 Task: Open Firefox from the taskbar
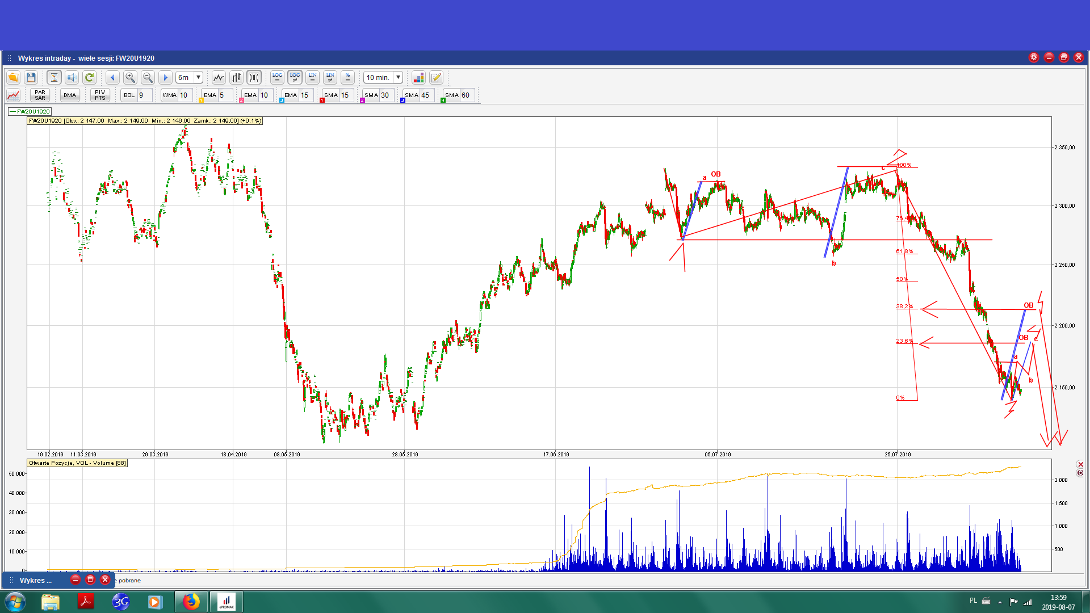(x=191, y=601)
